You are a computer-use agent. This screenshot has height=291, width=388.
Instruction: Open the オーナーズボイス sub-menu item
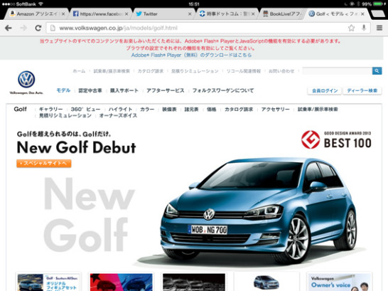point(118,116)
